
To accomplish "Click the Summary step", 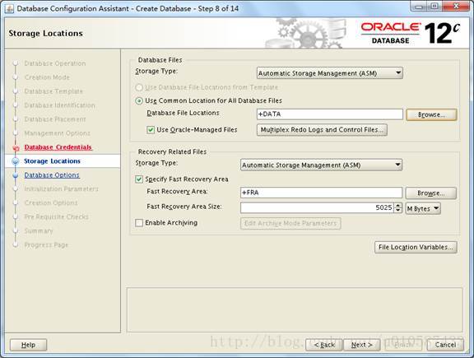I will click(x=39, y=231).
